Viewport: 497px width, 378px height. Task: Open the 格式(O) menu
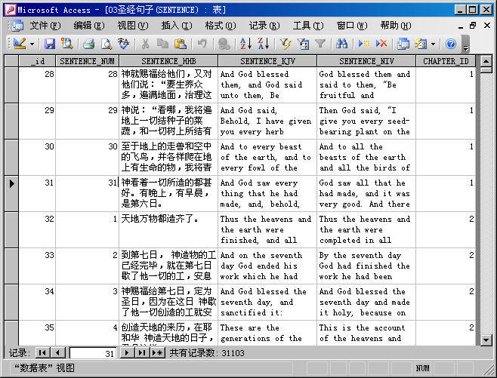[221, 26]
